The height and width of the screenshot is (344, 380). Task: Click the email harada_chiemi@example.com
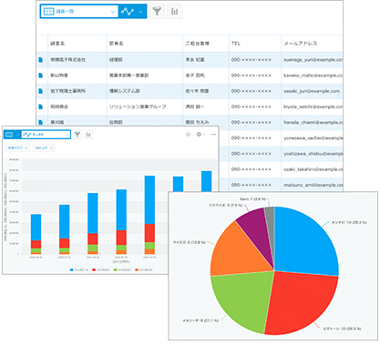313,122
